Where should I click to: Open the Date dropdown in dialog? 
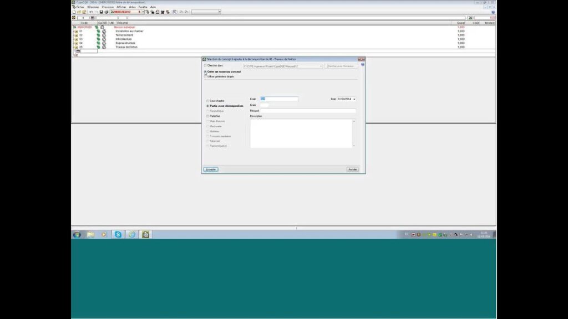(x=354, y=99)
